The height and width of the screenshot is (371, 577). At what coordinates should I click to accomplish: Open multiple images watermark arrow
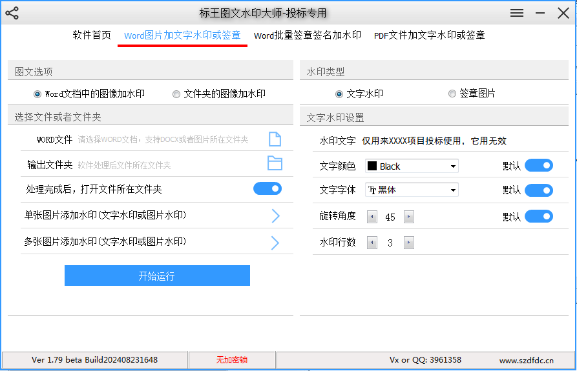tap(275, 243)
